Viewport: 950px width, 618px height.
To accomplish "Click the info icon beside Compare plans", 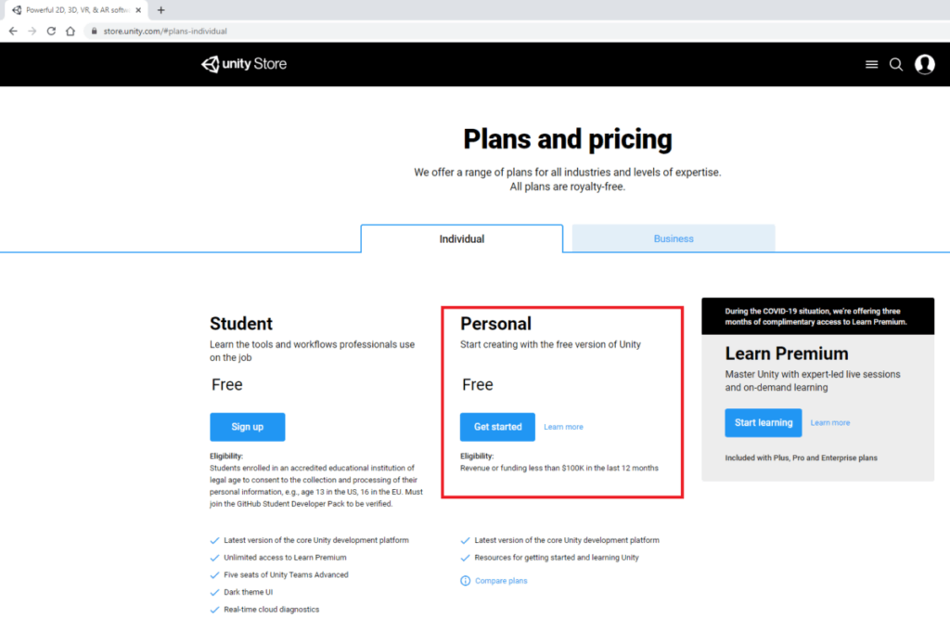I will point(466,581).
